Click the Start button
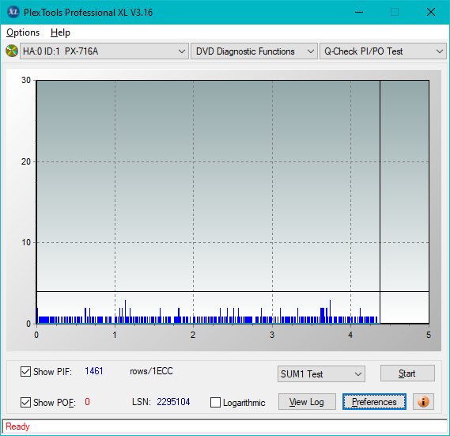This screenshot has width=450, height=436. [x=407, y=373]
